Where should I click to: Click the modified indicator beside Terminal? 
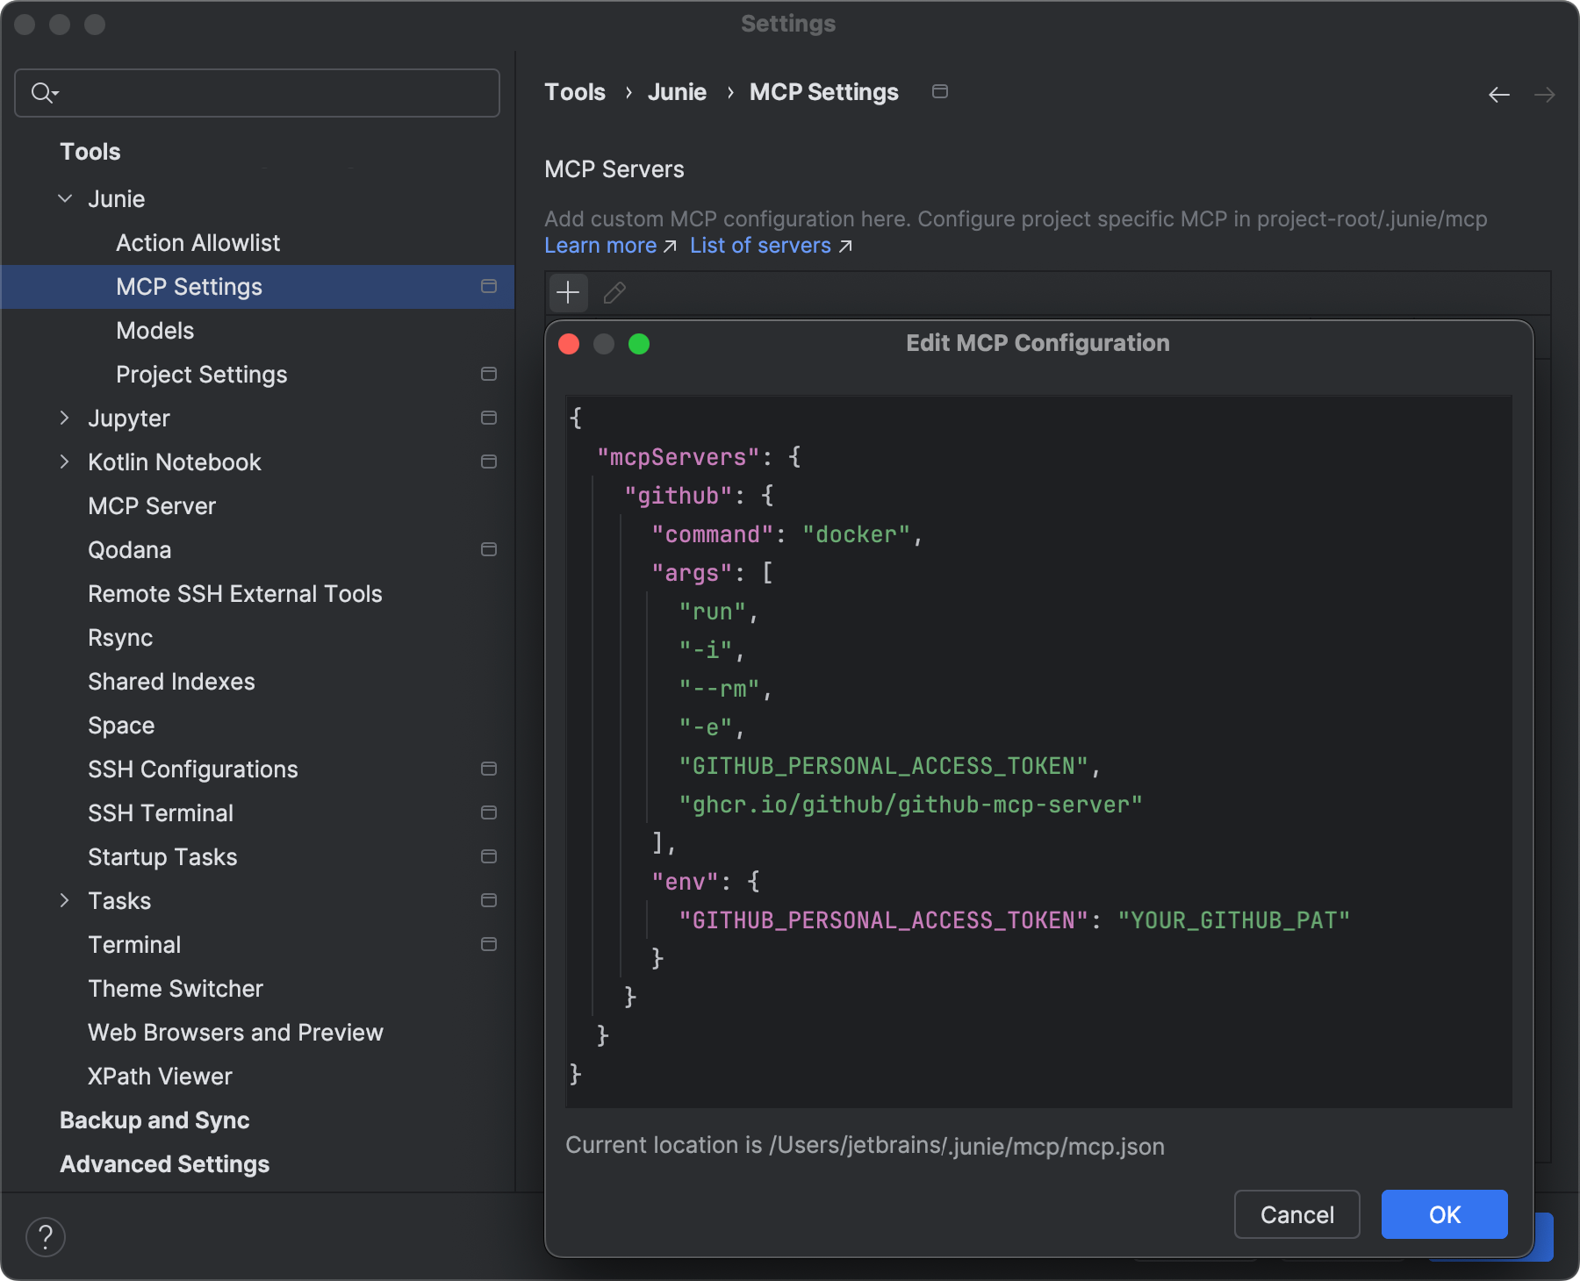489,944
